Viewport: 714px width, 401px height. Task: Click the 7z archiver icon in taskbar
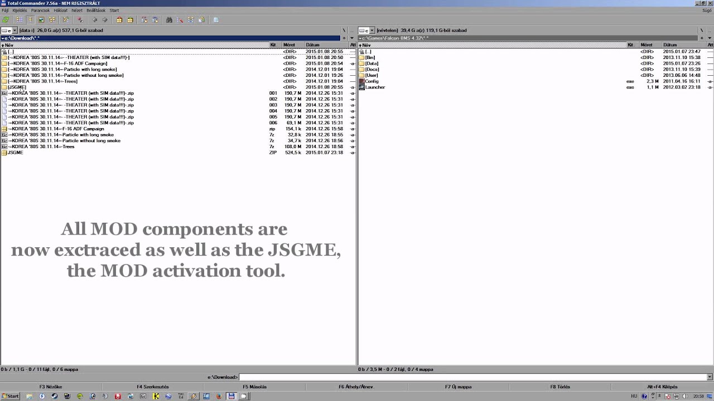pos(143,396)
